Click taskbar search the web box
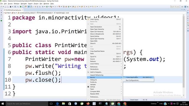The height and width of the screenshot is (106, 189). pyautogui.click(x=27, y=104)
